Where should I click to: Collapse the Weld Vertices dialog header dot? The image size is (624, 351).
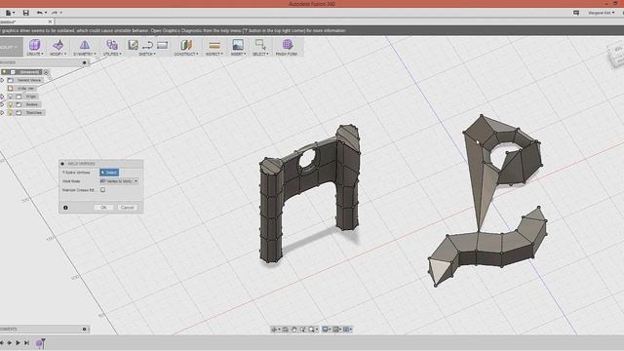62,164
